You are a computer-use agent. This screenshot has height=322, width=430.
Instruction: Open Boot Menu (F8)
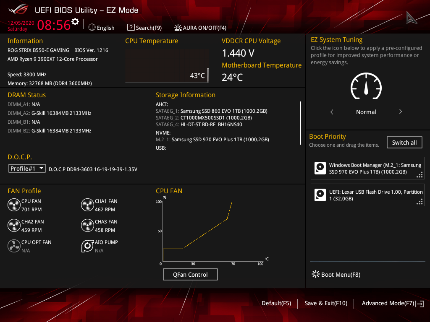[336, 274]
